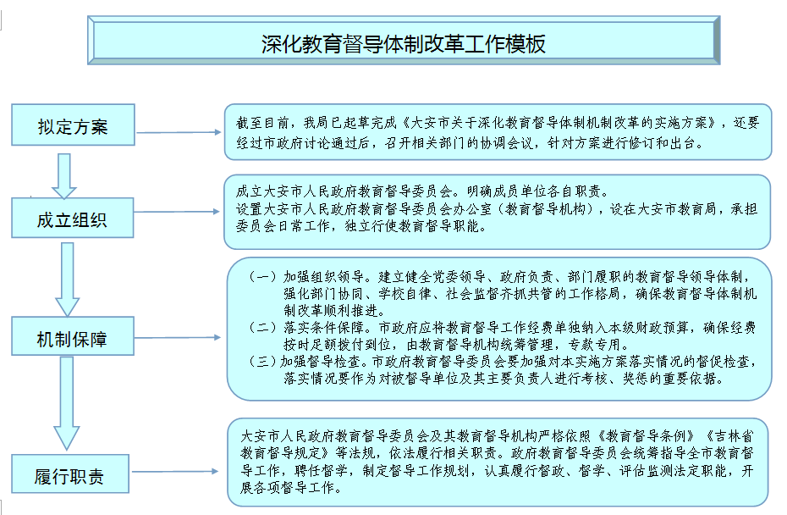Image resolution: width=787 pixels, height=515 pixels.
Task: Click the description box beginning 大安市人民政府教育督导委员会及其教育督导机构
Action: pos(498,462)
